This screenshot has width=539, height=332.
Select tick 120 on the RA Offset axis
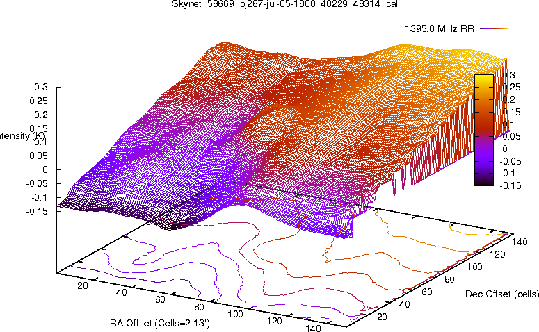[x=274, y=321]
